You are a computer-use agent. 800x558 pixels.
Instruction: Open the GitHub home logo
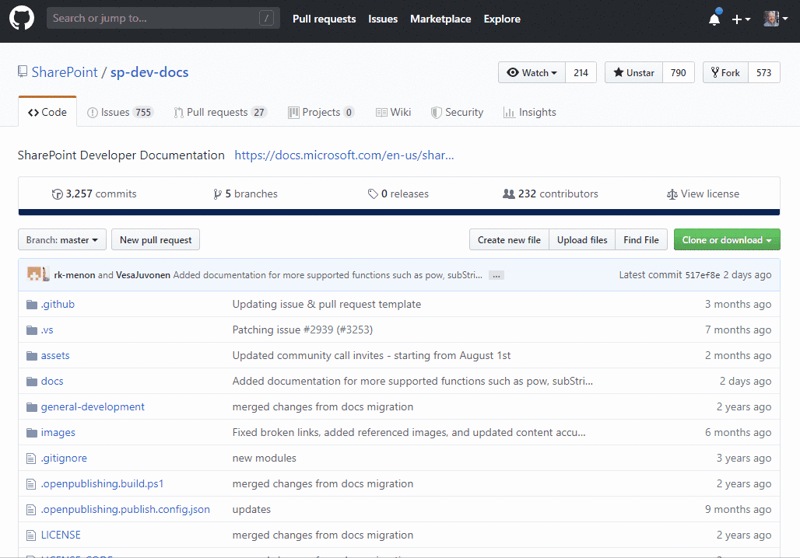[22, 19]
